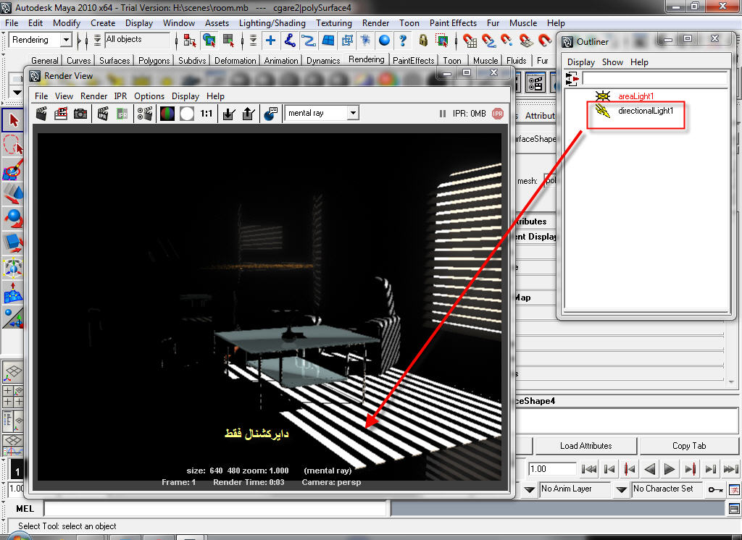Click the Copy Tab button
Screen dimensions: 742x540
688,446
